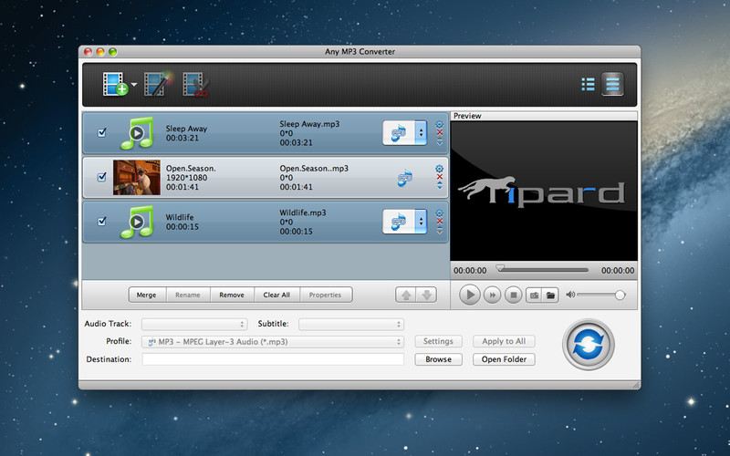
Task: Switch to detailed thumbnail list view
Action: pos(612,84)
